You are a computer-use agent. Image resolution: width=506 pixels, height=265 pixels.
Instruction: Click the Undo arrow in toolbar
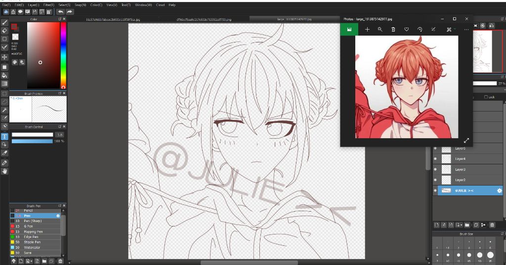tap(60, 12)
